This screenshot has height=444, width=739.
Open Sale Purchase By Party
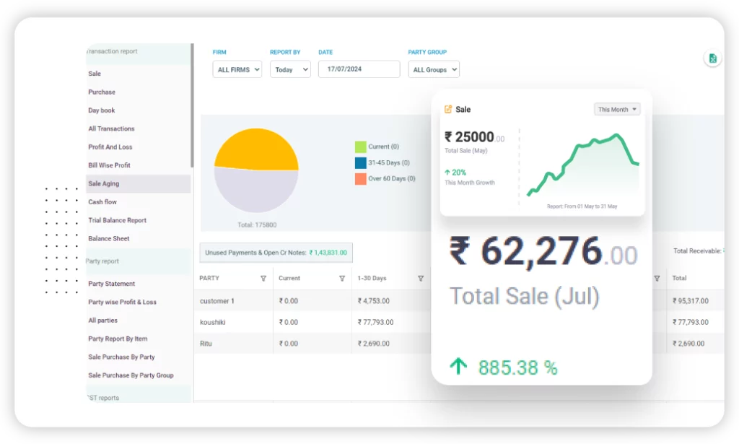(x=121, y=357)
